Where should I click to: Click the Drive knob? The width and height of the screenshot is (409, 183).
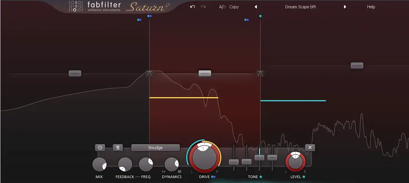pyautogui.click(x=204, y=156)
